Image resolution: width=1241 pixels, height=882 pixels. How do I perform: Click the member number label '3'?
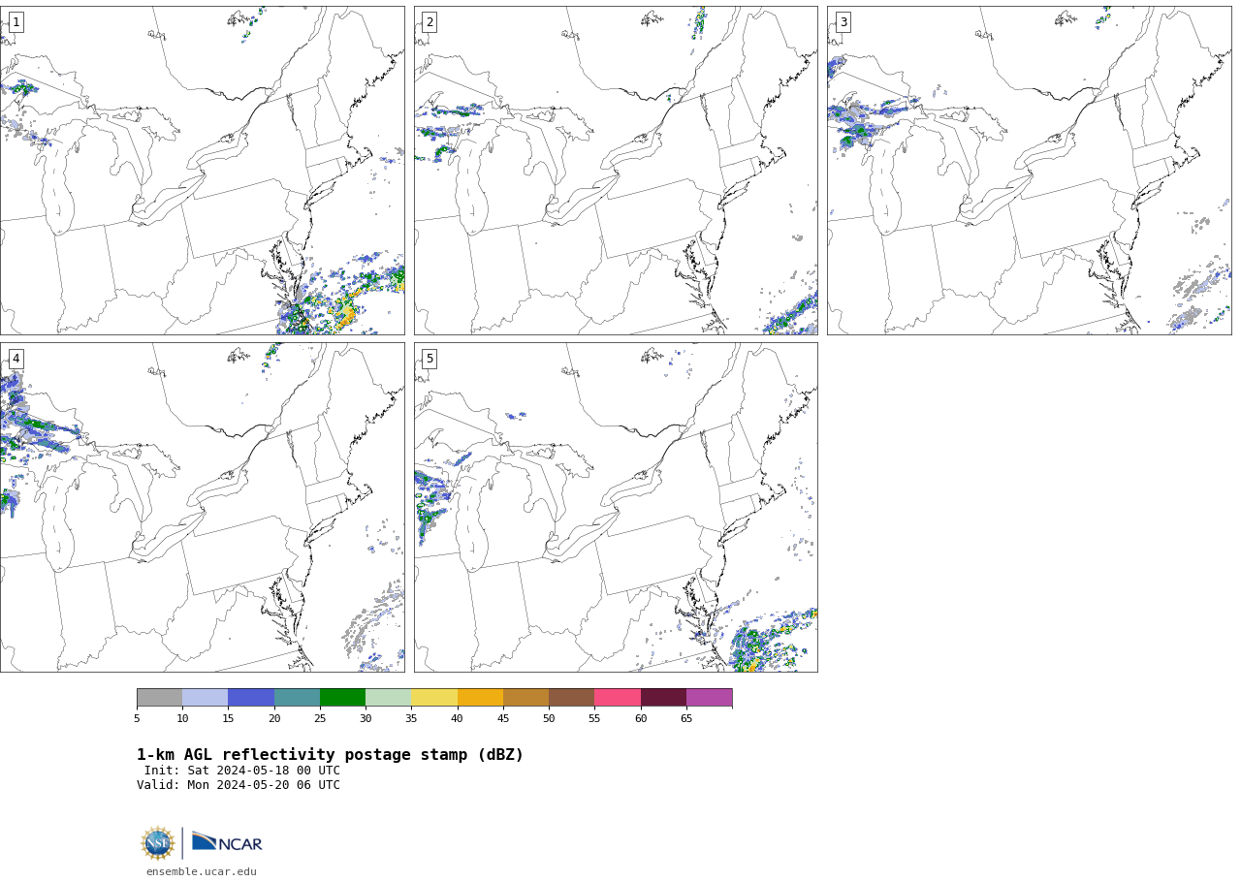pos(843,22)
